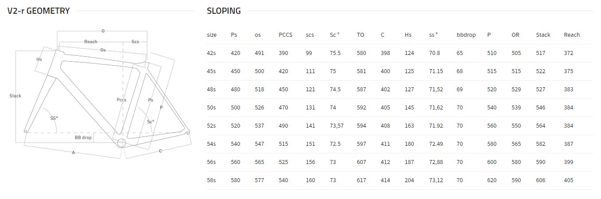Click the "SS°" angle label in the diagram

pos(54,118)
